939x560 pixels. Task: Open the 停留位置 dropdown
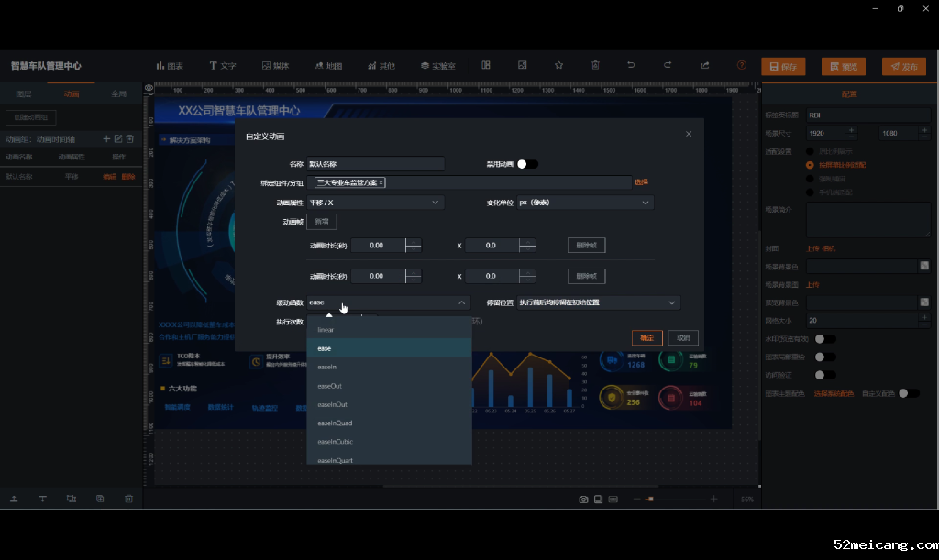[598, 302]
